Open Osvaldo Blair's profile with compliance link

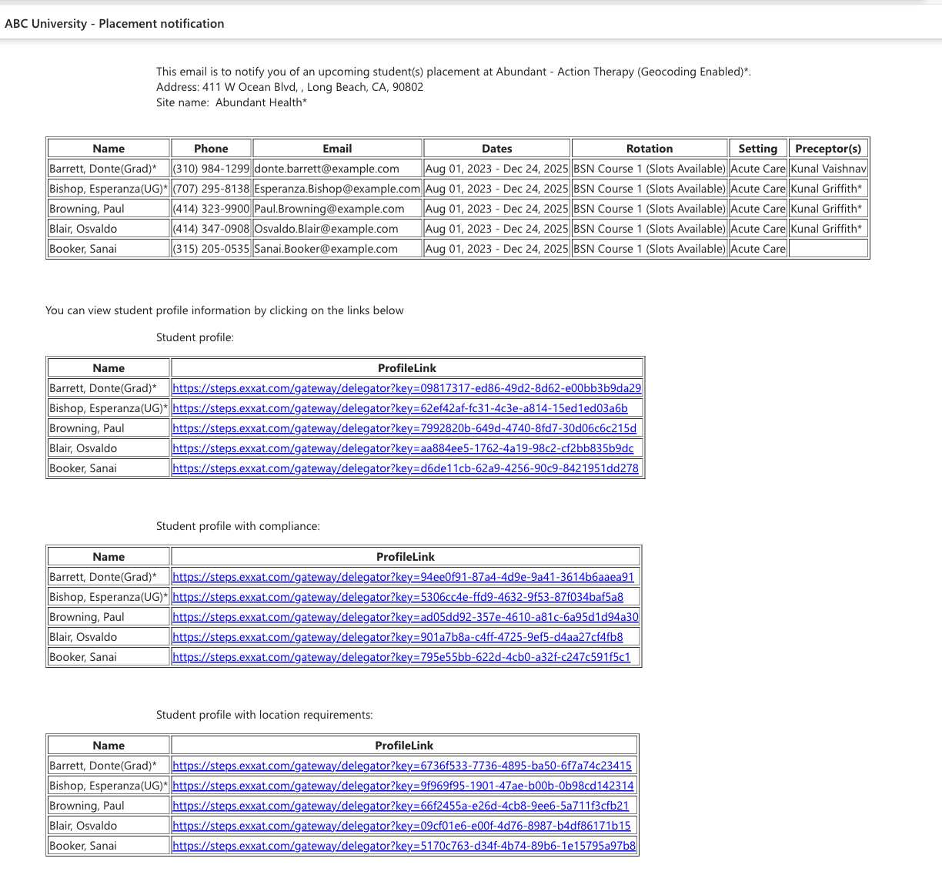coord(397,637)
